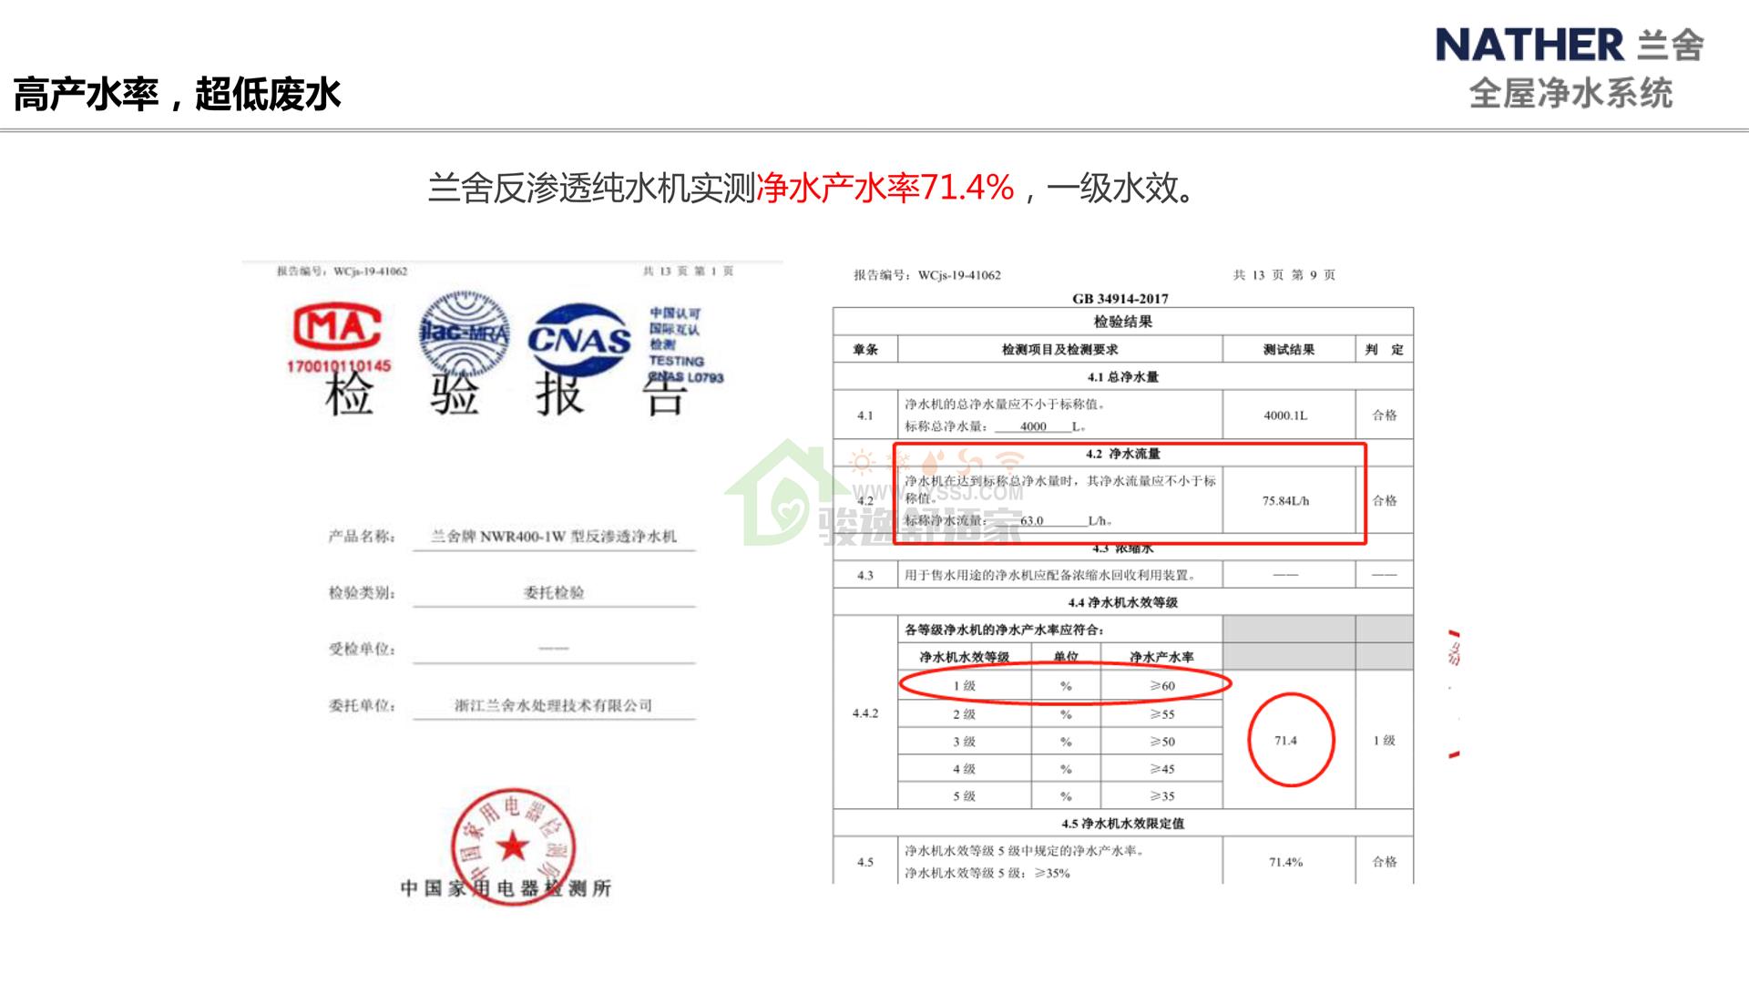This screenshot has height=984, width=1749.
Task: Click the red text 净水产水率71.4%
Action: tap(885, 188)
